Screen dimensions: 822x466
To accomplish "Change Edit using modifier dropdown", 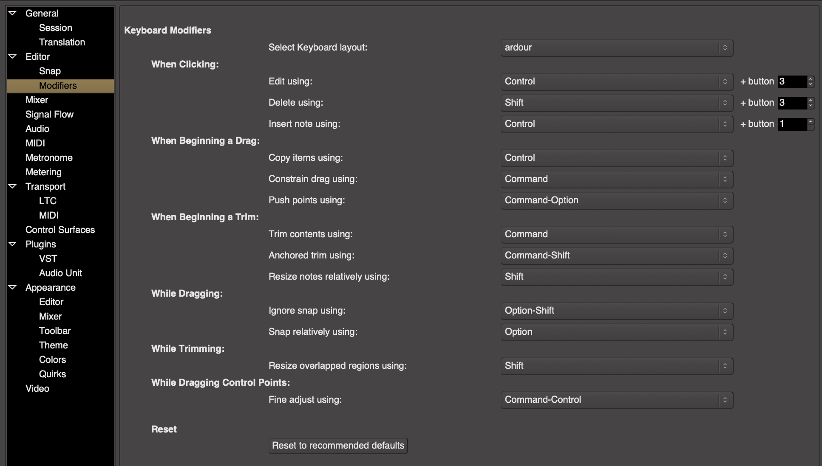I will click(x=616, y=81).
